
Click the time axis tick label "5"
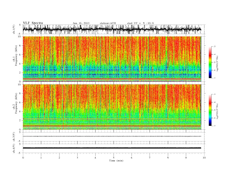tap(114, 158)
